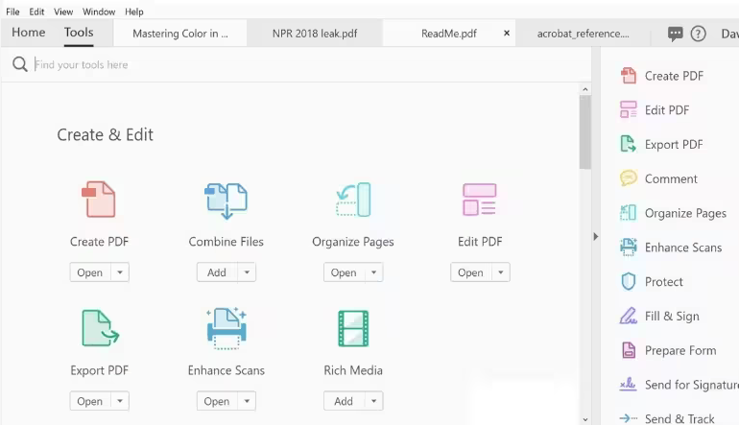Expand the dropdown arrow under Rich Media
The height and width of the screenshot is (425, 739).
373,401
